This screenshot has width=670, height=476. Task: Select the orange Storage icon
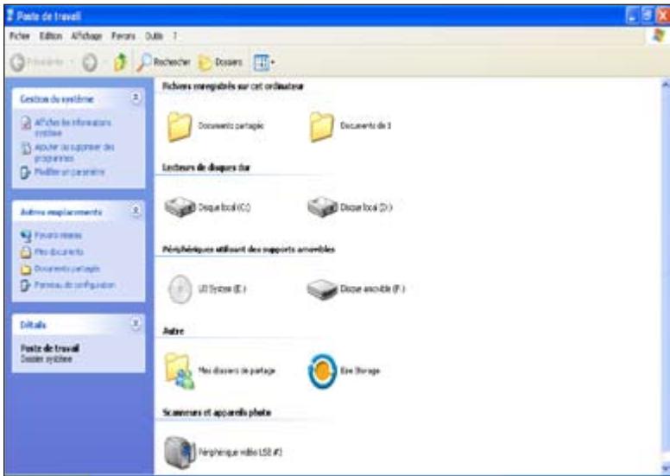coord(323,371)
